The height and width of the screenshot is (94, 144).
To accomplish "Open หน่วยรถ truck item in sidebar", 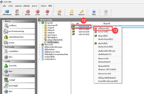I will pyautogui.click(x=19, y=43).
